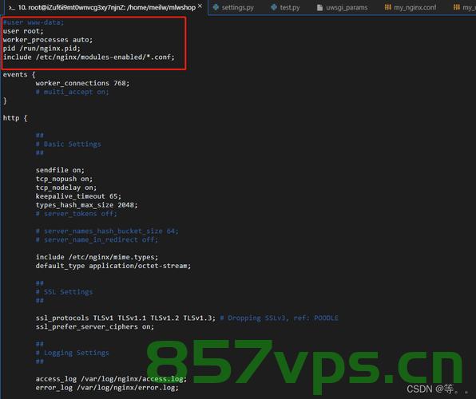This screenshot has width=476, height=399.
Task: Click the '# Basic Settings' comment
Action: pyautogui.click(x=68, y=144)
